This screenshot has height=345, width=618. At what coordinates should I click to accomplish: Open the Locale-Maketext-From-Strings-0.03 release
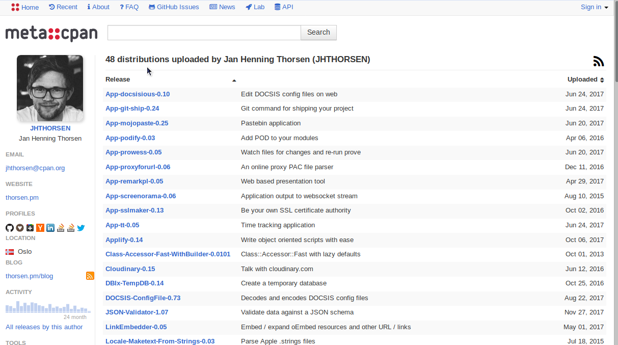pyautogui.click(x=160, y=341)
